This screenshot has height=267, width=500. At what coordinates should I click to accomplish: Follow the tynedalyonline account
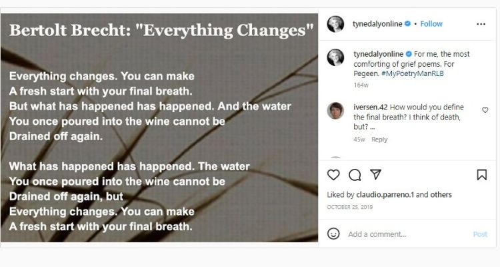431,24
